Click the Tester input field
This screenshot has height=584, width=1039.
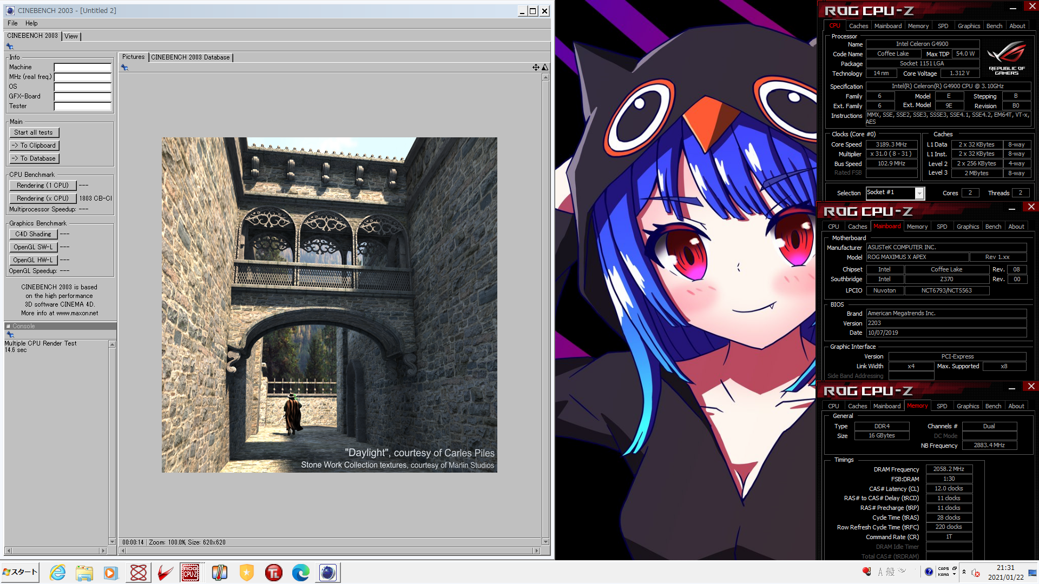coord(82,107)
